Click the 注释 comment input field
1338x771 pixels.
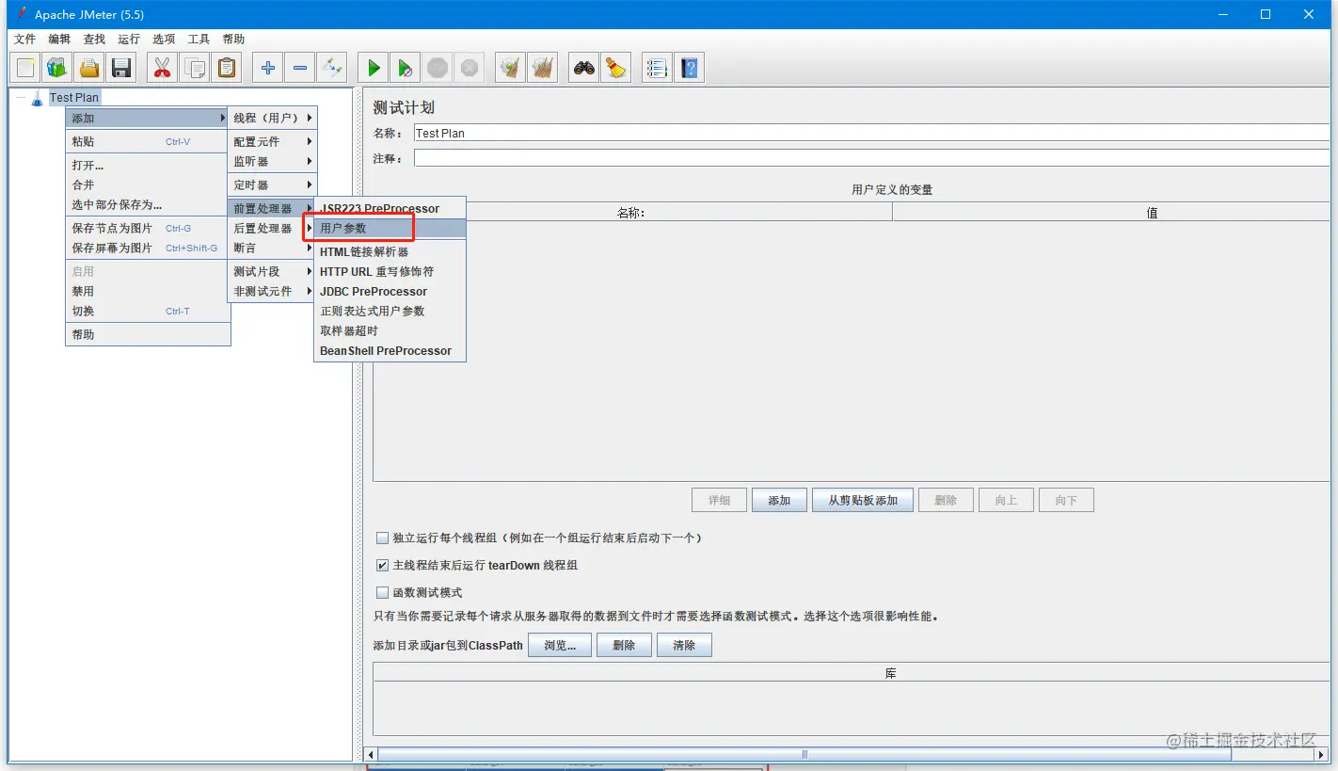coord(872,158)
